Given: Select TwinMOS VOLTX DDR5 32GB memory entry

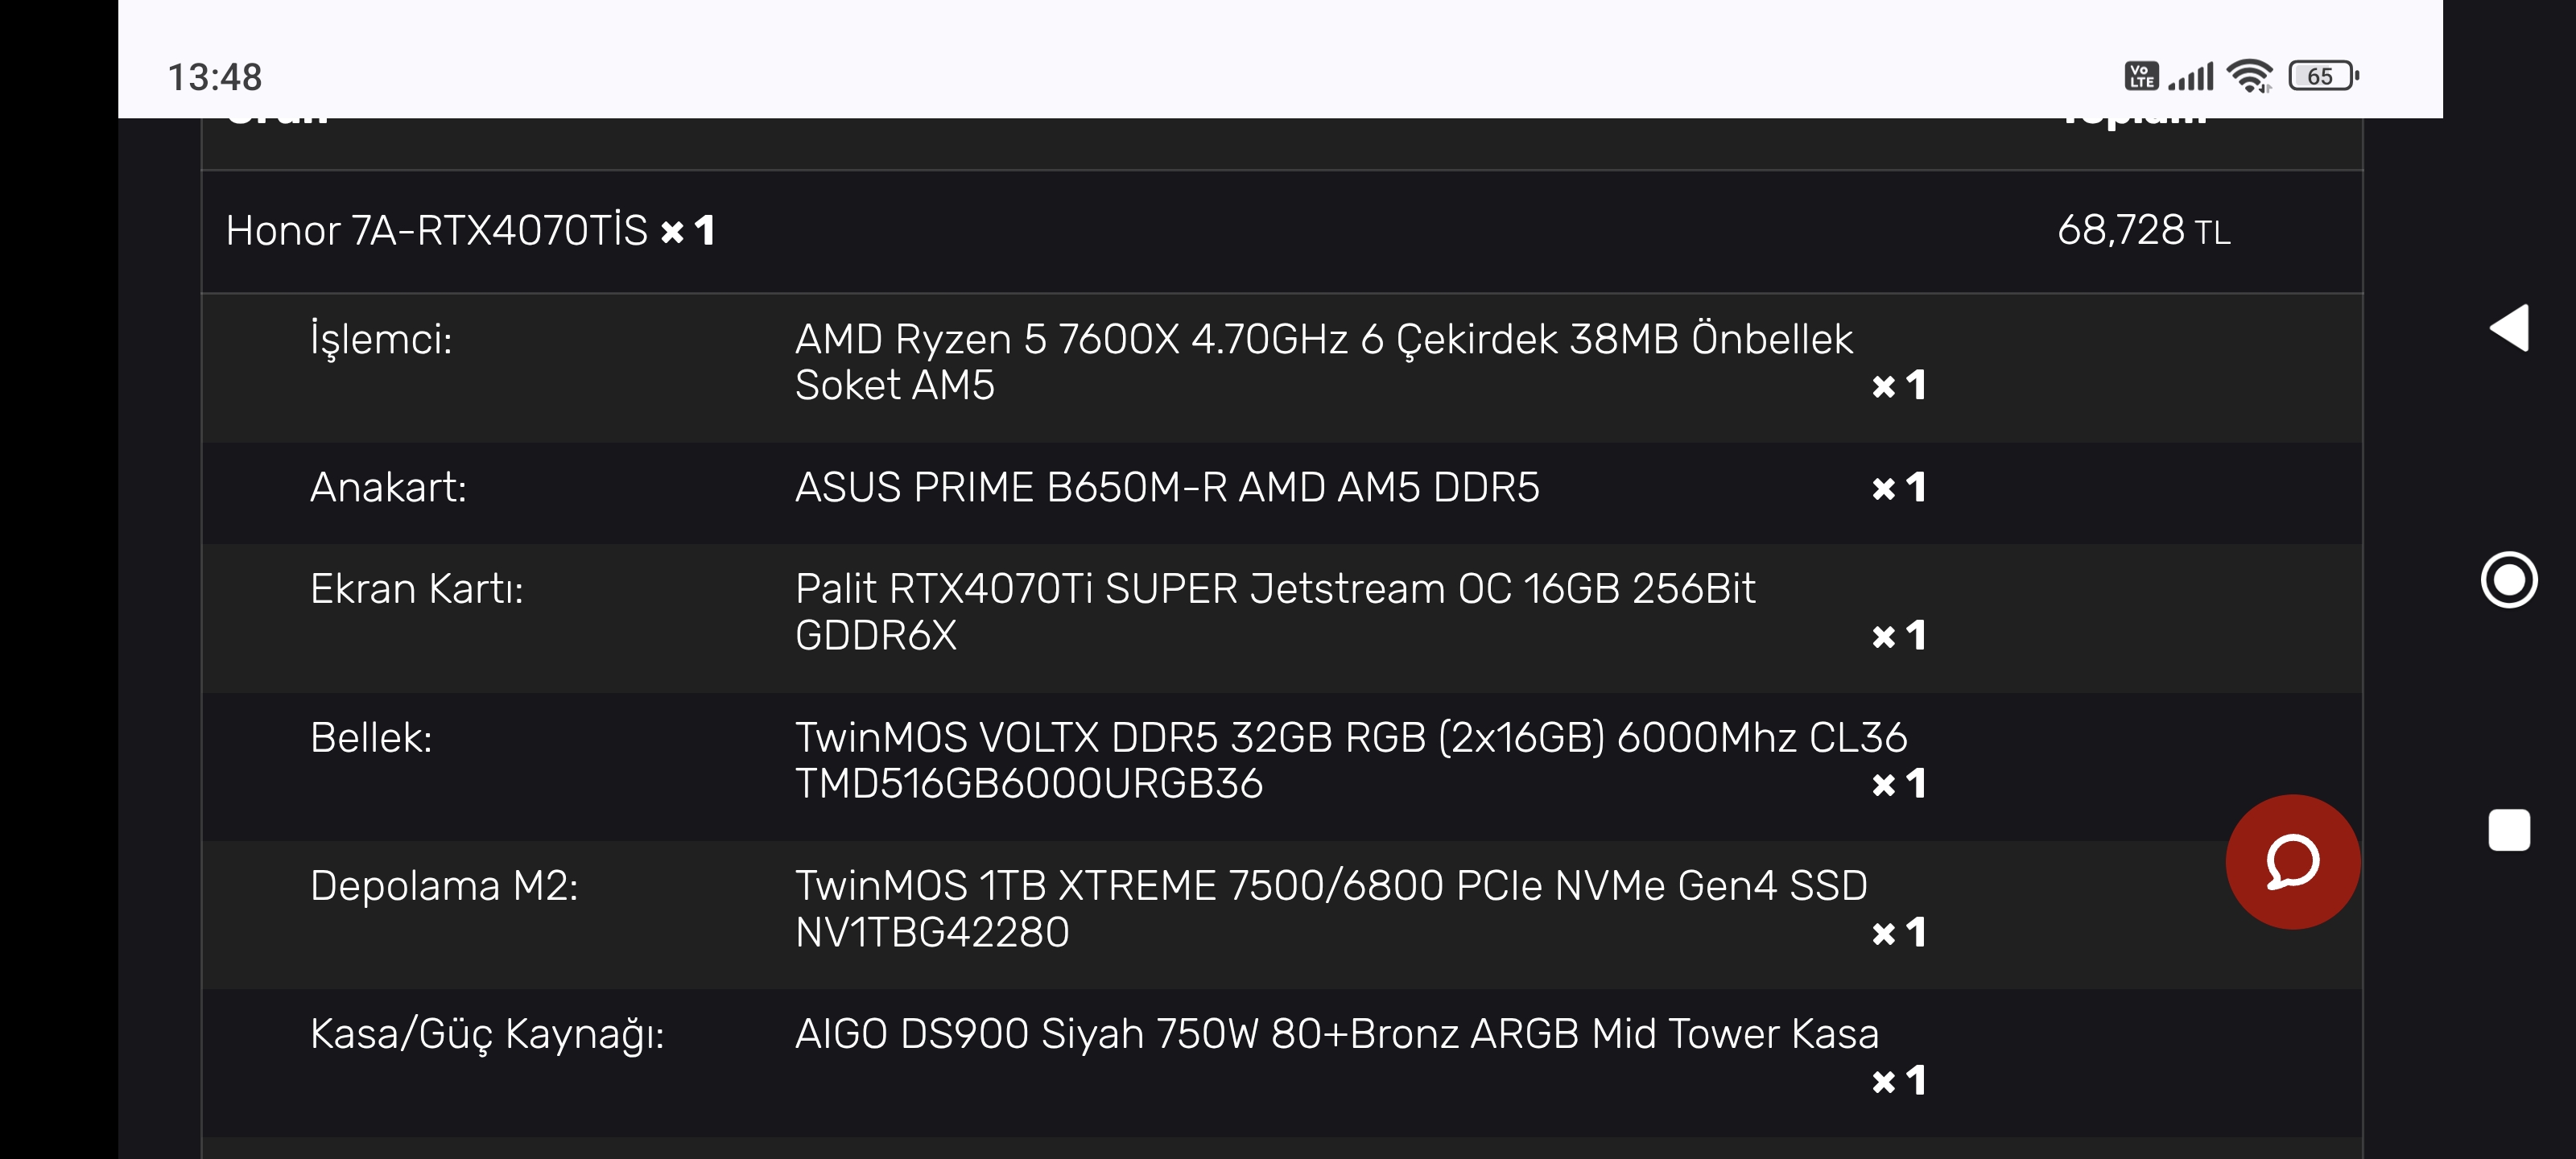Looking at the screenshot, I should 1351,760.
